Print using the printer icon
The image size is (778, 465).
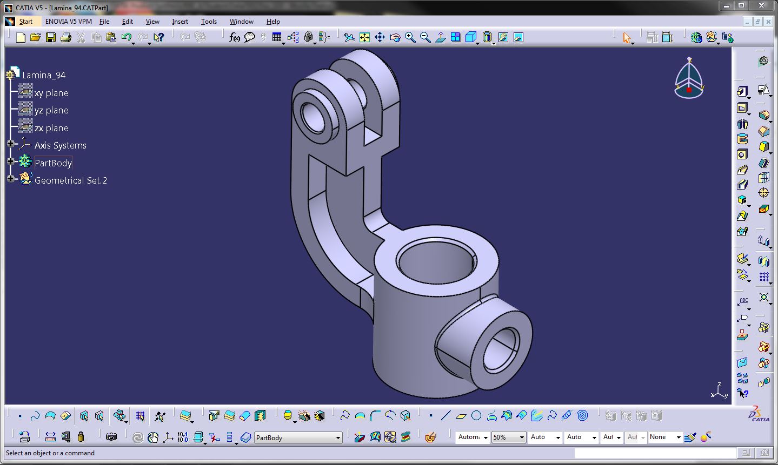tap(66, 37)
